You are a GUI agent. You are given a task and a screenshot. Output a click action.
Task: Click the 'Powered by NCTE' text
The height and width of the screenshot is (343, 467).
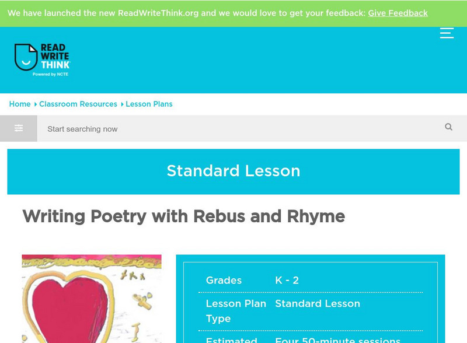click(50, 75)
